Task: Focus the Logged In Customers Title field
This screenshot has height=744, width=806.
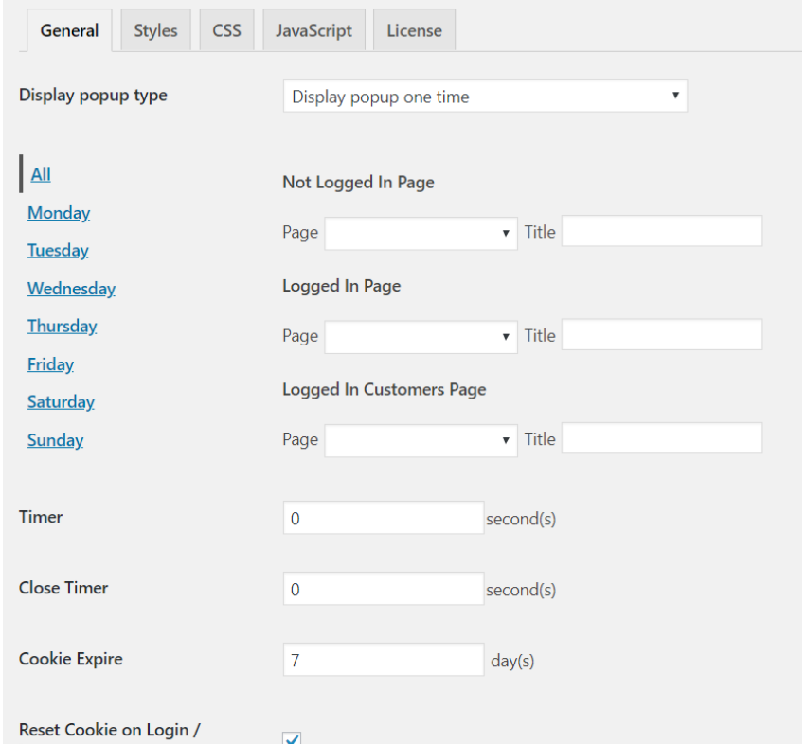Action: click(x=661, y=437)
